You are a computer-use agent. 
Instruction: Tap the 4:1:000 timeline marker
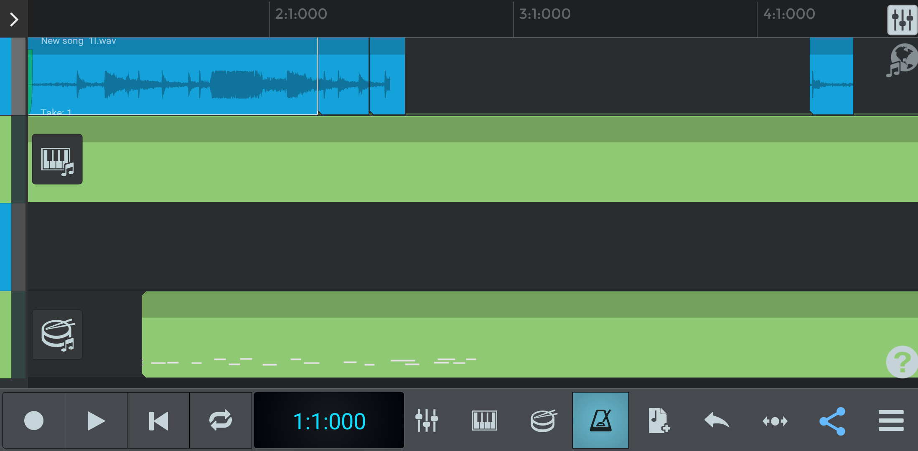(x=789, y=14)
